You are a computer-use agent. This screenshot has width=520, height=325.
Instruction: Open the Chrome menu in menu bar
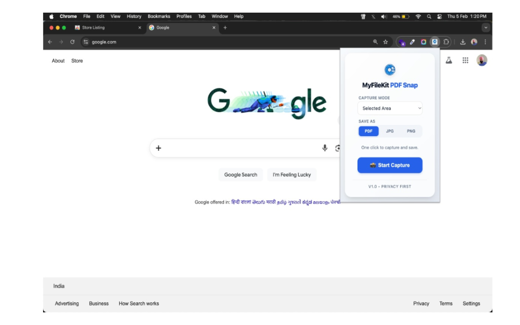68,16
